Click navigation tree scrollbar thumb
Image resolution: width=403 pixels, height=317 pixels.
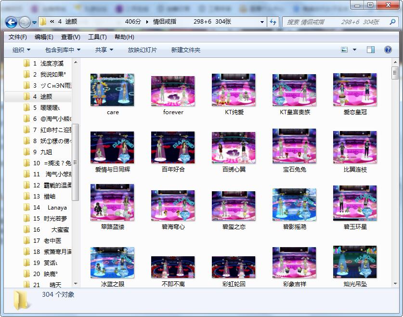[76, 162]
